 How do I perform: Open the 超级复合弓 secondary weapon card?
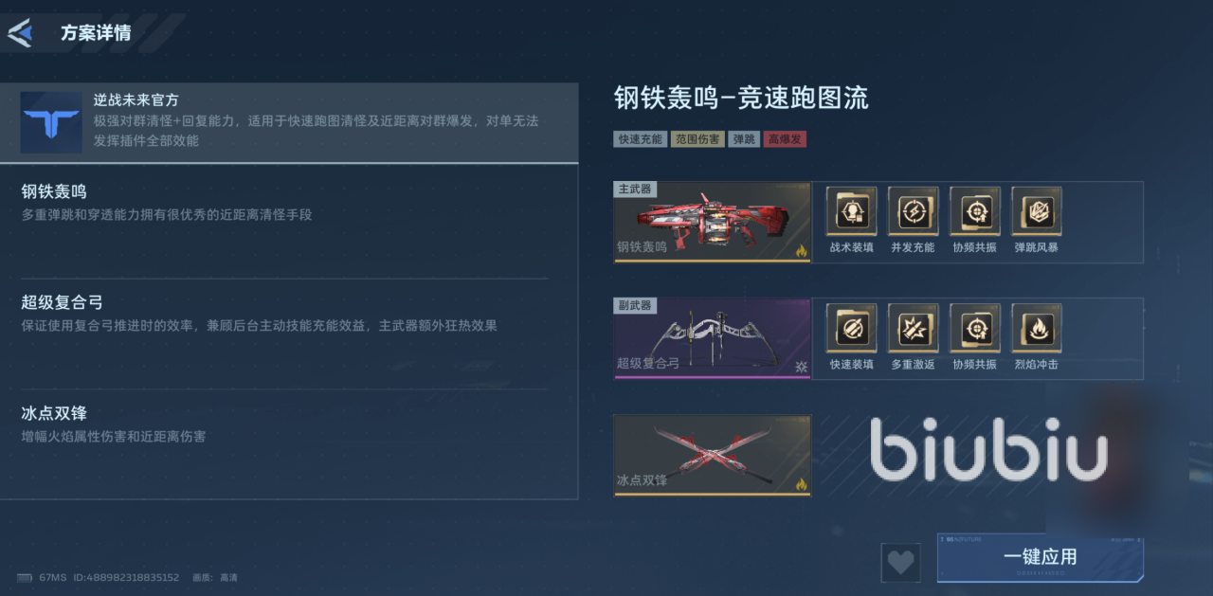click(x=712, y=338)
